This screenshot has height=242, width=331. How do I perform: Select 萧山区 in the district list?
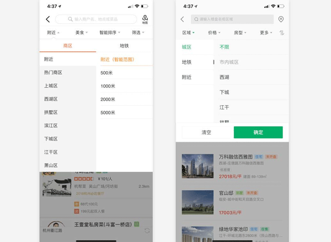pos(68,165)
